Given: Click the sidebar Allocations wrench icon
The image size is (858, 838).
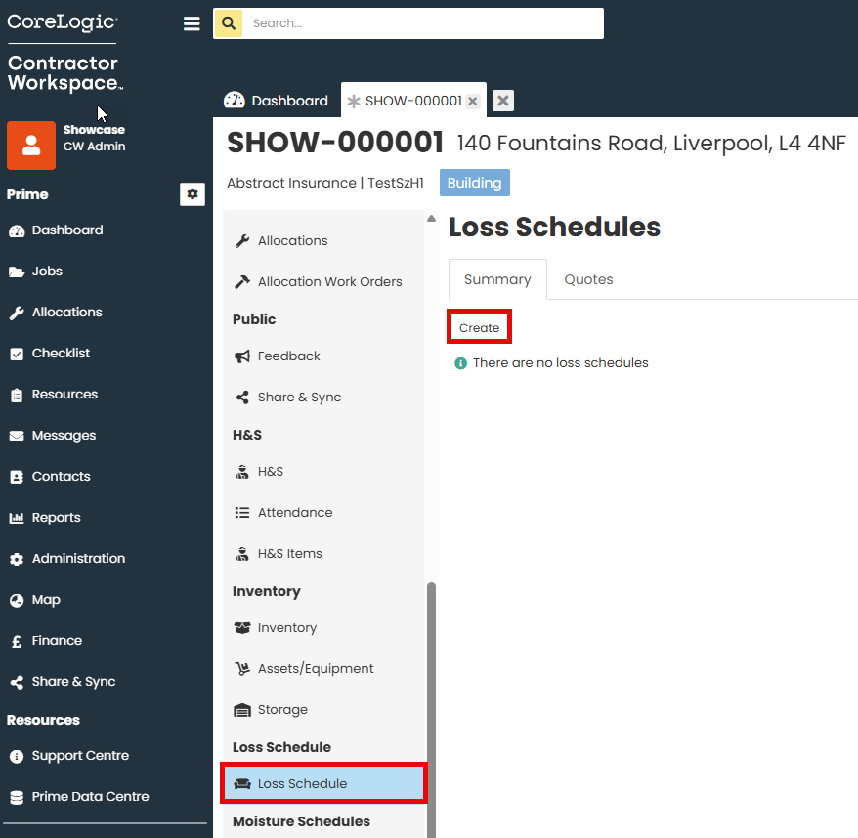Looking at the screenshot, I should (17, 313).
